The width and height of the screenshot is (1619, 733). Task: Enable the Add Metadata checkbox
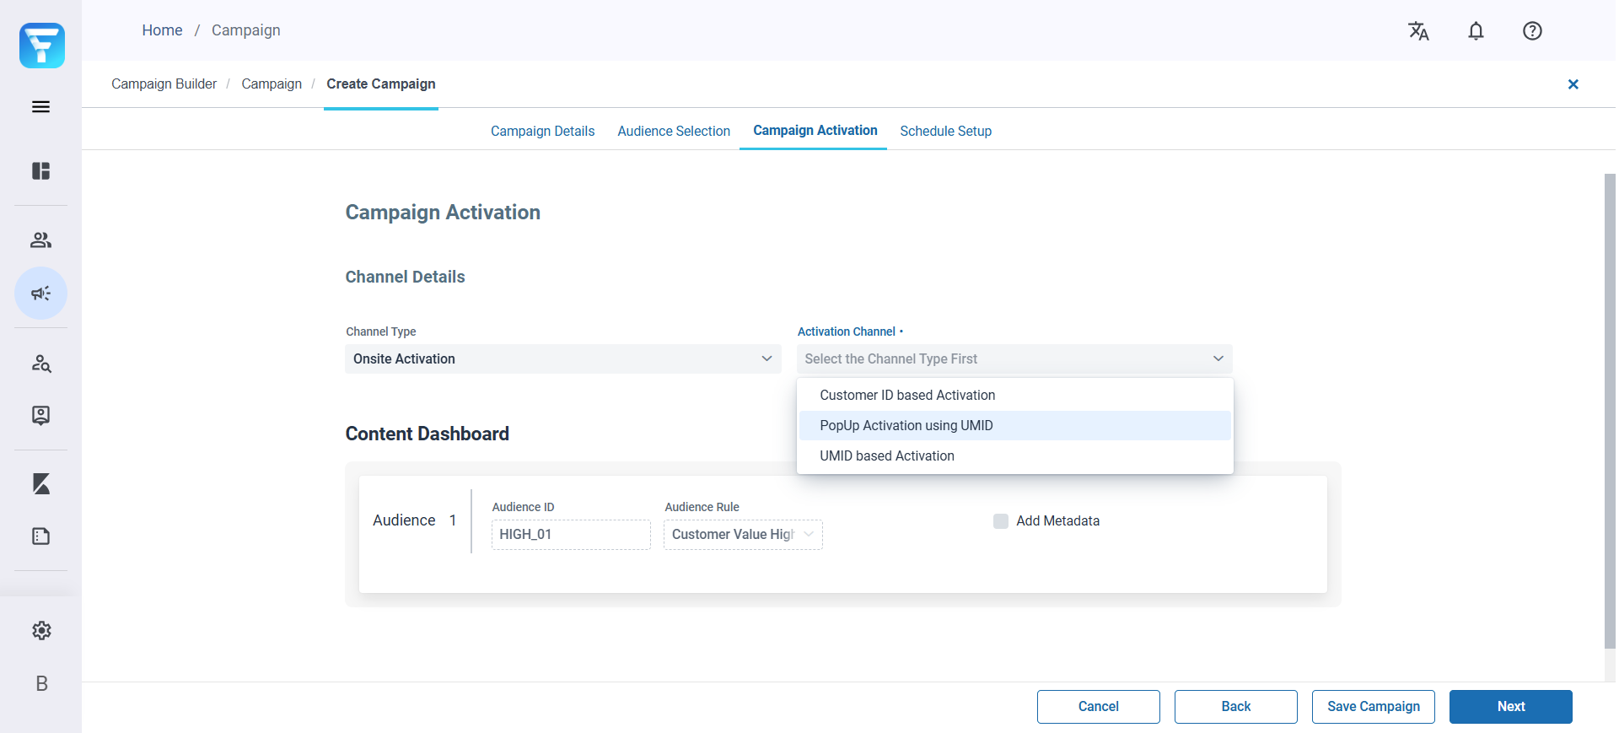click(1001, 521)
